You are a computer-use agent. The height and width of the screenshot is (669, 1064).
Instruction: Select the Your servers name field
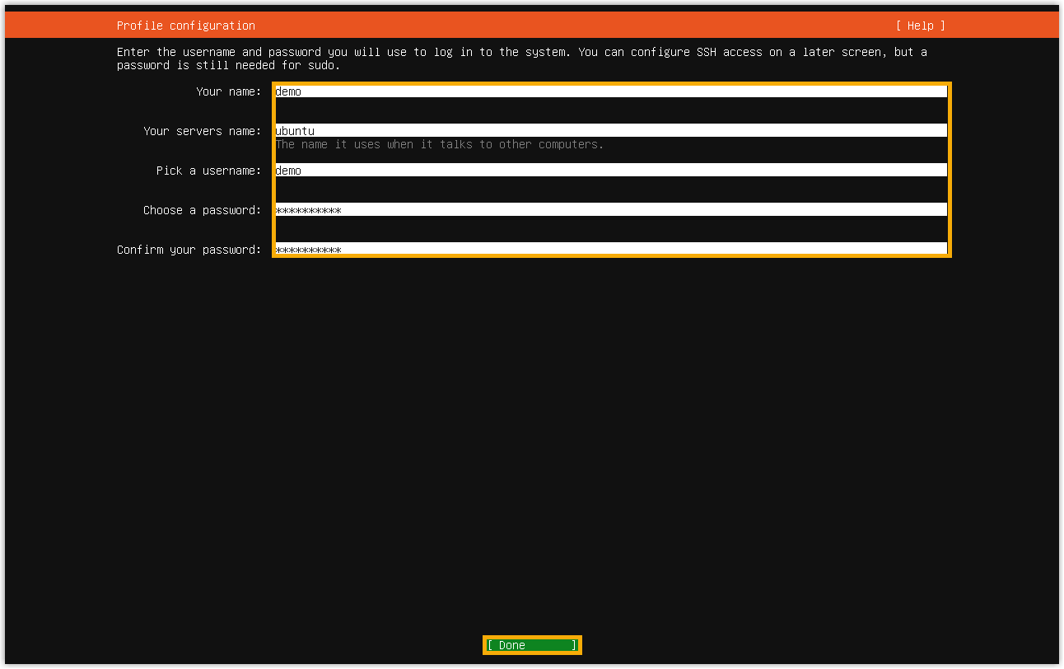click(x=610, y=131)
